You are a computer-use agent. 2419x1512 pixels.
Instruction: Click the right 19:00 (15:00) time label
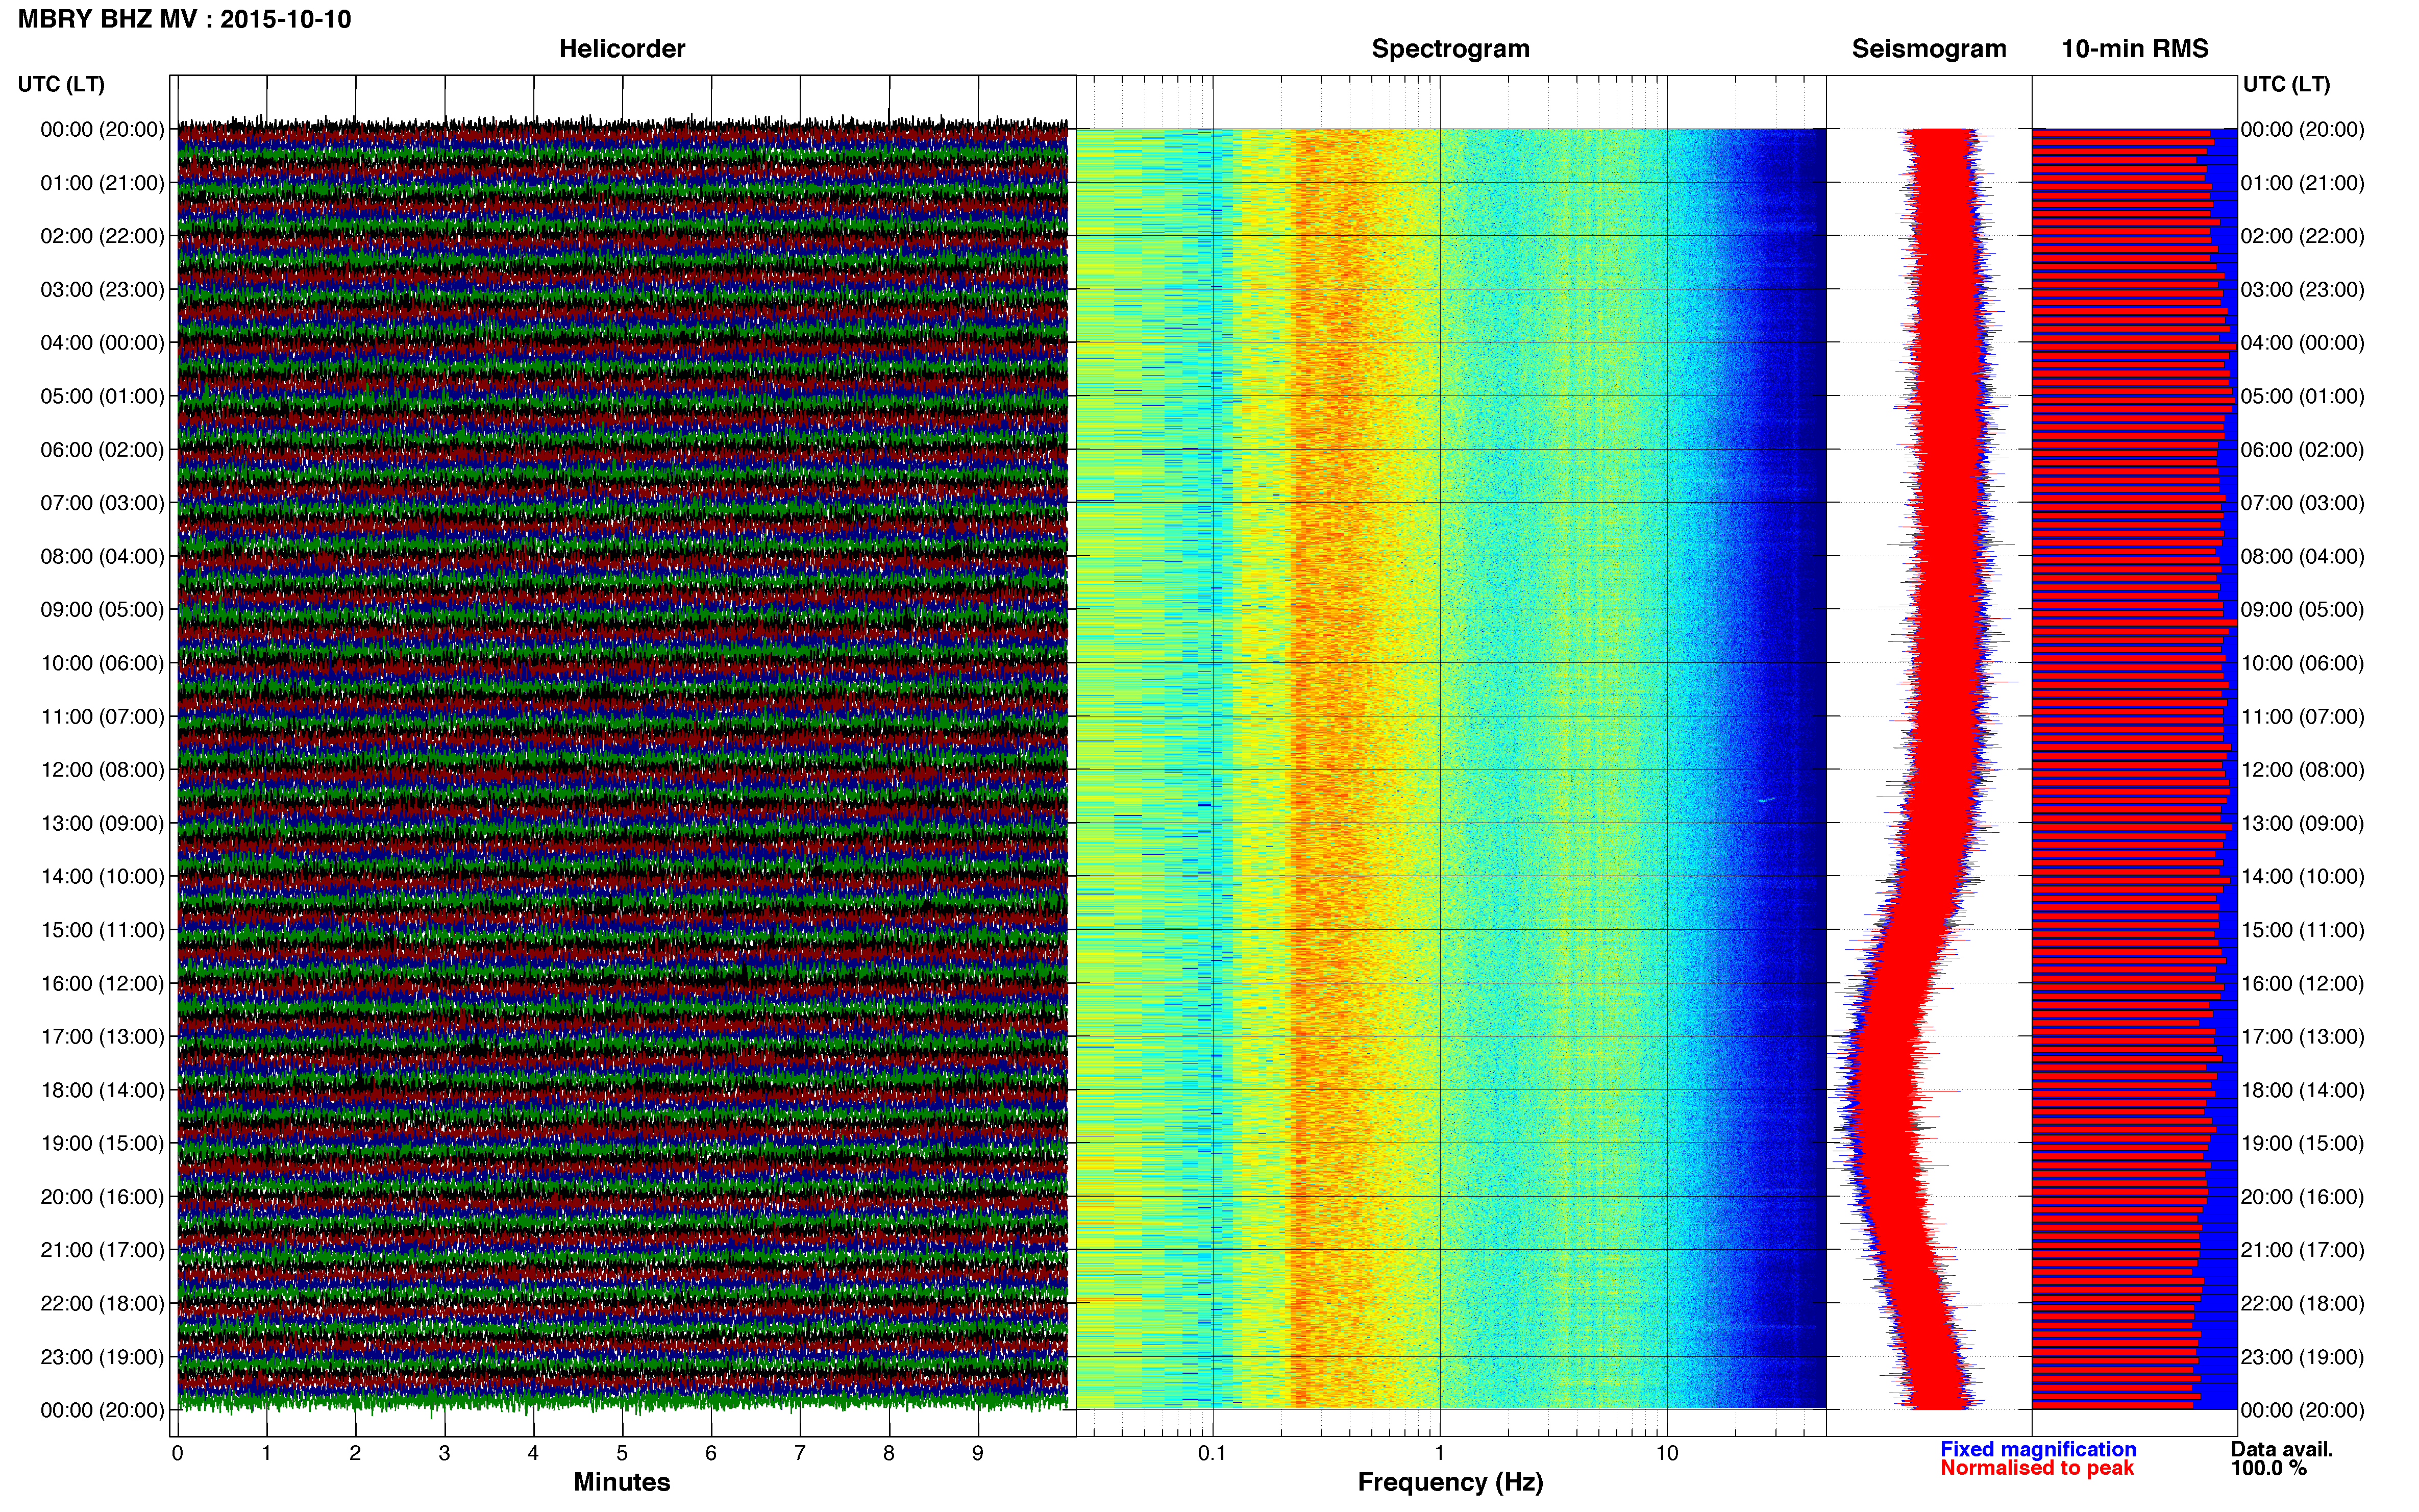pyautogui.click(x=2303, y=1144)
